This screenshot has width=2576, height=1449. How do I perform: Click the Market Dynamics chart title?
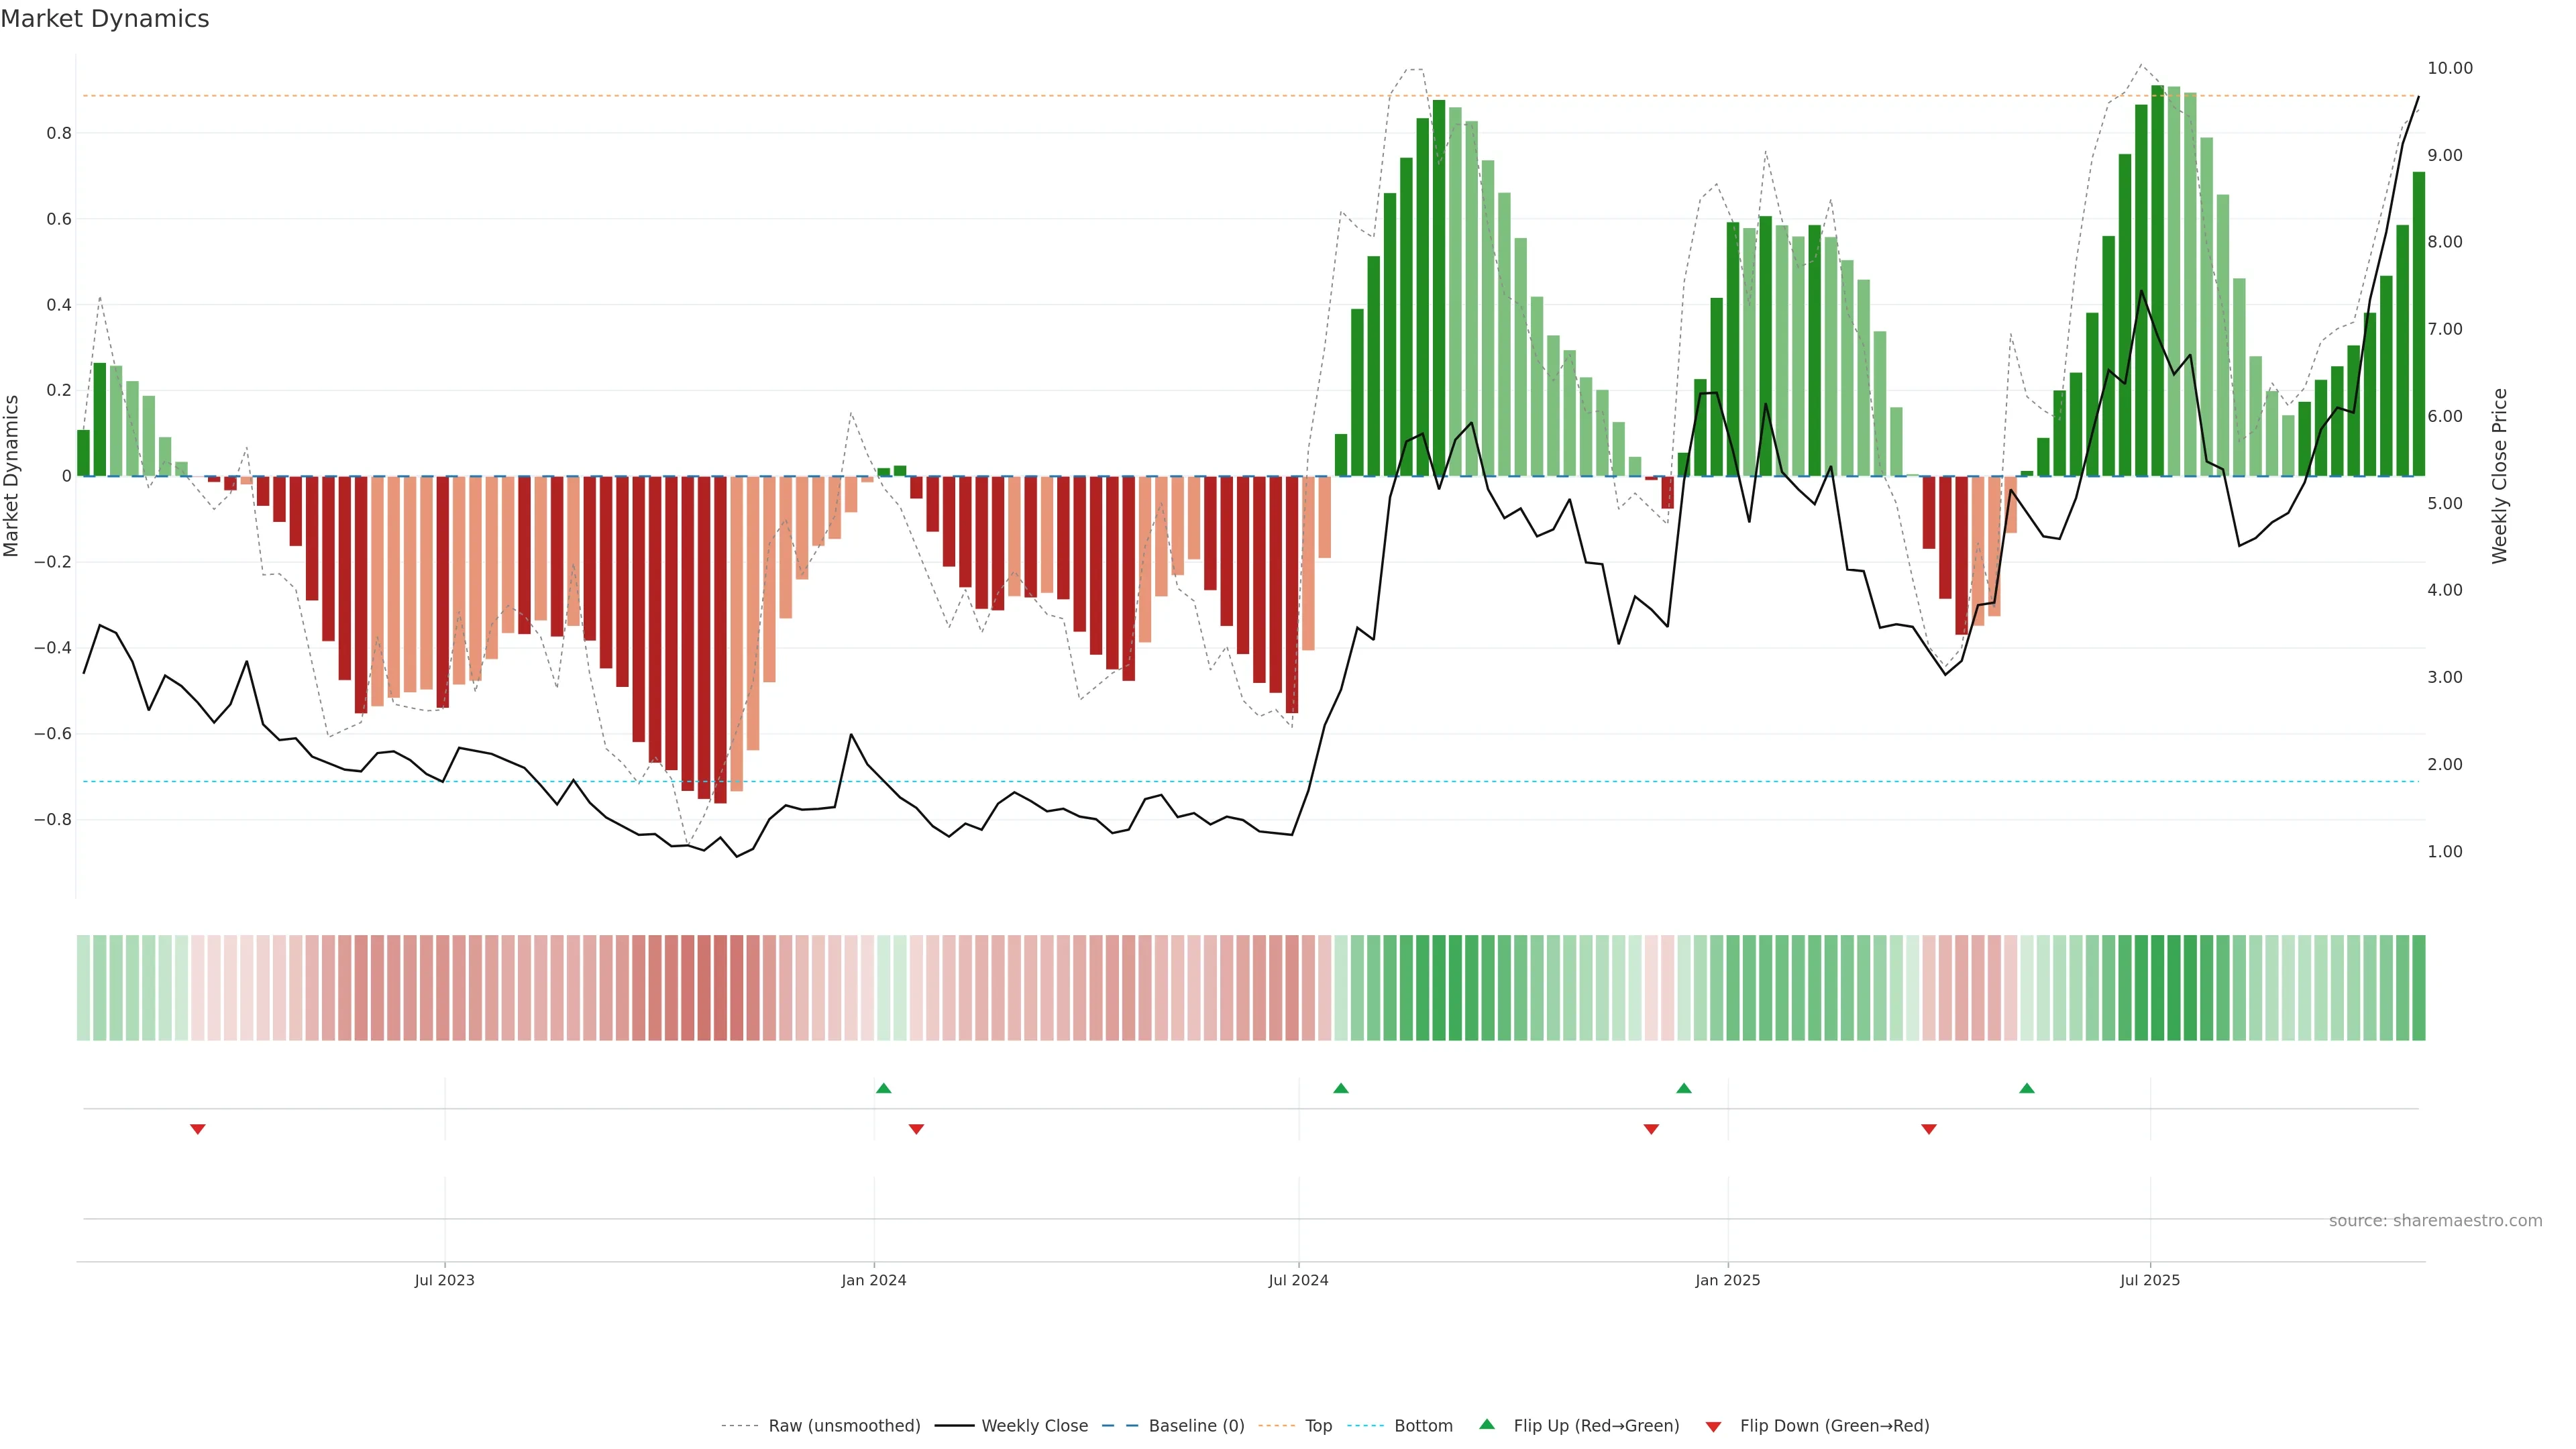point(105,19)
